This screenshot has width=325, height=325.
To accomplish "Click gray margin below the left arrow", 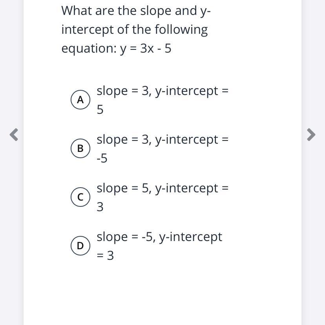I will tap(12, 236).
